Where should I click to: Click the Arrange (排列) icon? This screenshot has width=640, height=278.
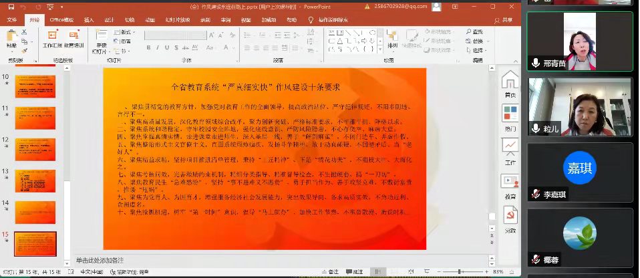point(392,39)
